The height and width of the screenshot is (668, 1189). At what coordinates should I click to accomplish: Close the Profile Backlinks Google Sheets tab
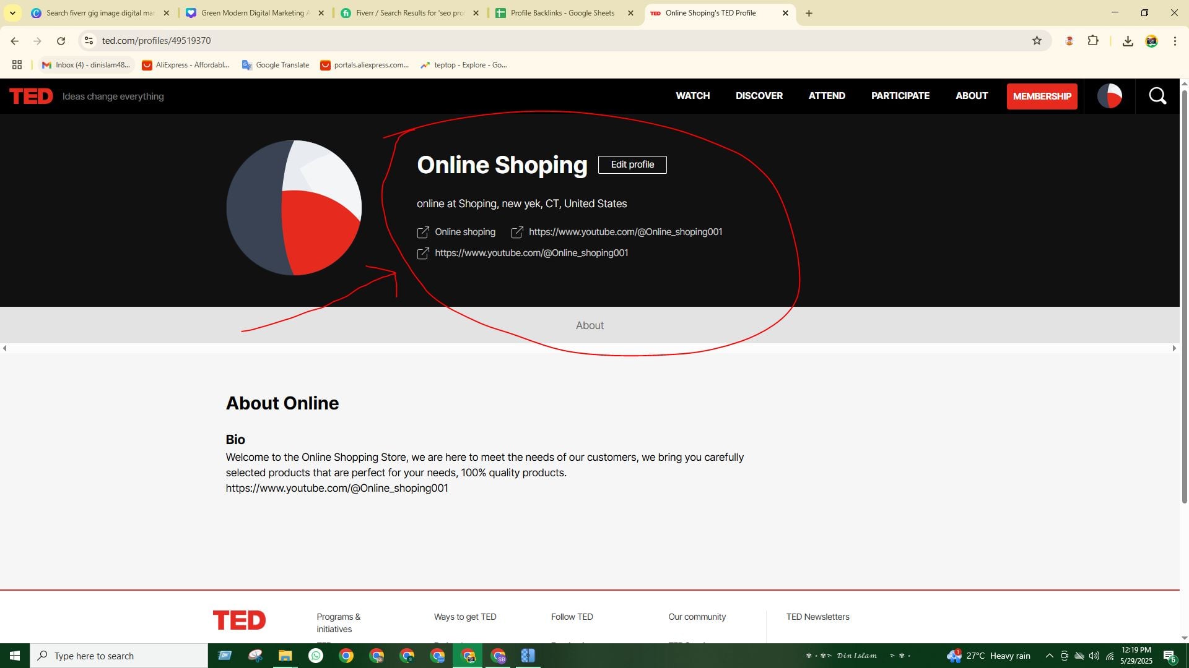click(x=630, y=13)
